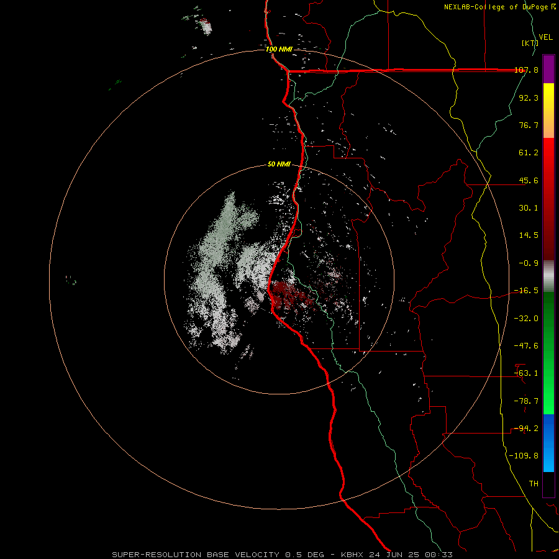
Task: Pick the blue segment of the velocity color bar
Action: click(548, 443)
